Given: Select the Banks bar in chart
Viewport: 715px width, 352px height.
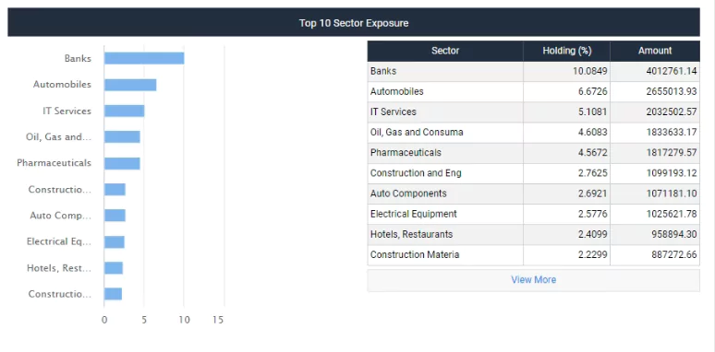Looking at the screenshot, I should (x=144, y=58).
